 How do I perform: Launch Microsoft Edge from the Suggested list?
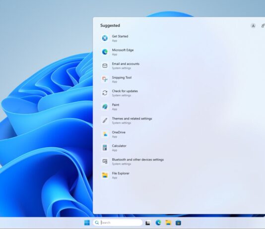tap(105, 52)
